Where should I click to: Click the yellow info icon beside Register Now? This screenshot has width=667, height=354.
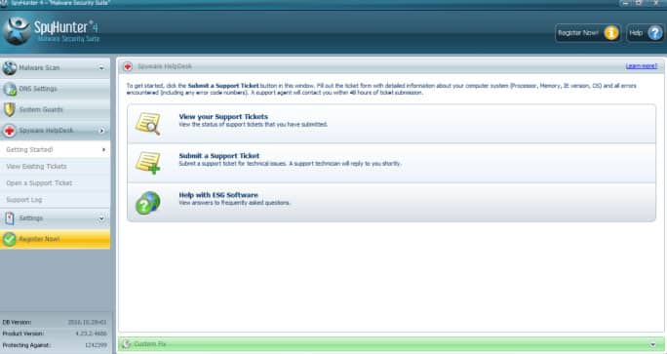click(x=611, y=33)
